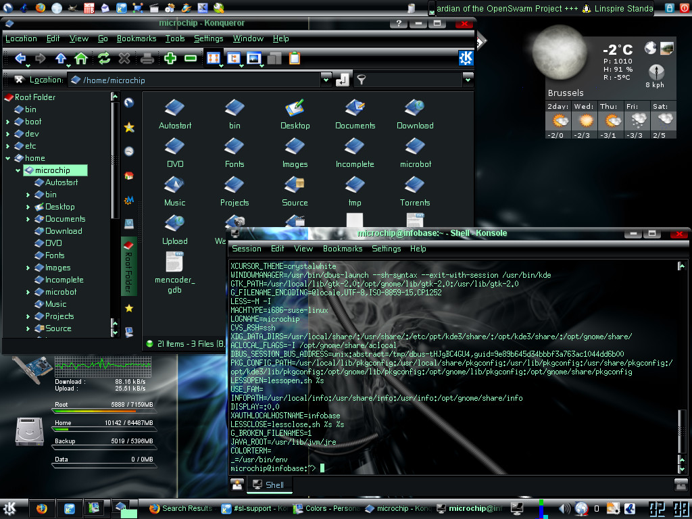Select the Root Folder sidebar tab
The height and width of the screenshot is (519, 692).
[128, 266]
